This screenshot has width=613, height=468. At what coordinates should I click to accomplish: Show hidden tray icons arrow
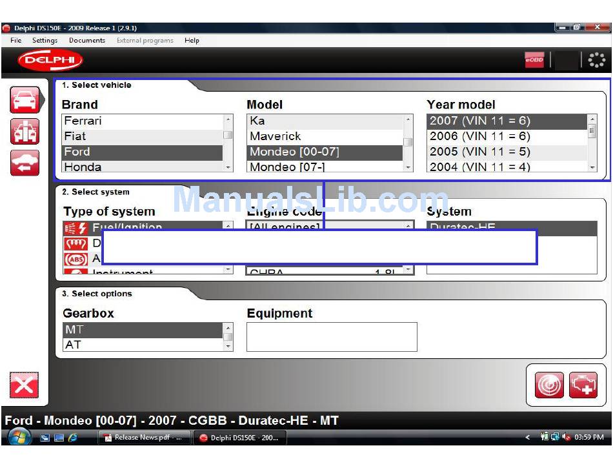(x=528, y=437)
